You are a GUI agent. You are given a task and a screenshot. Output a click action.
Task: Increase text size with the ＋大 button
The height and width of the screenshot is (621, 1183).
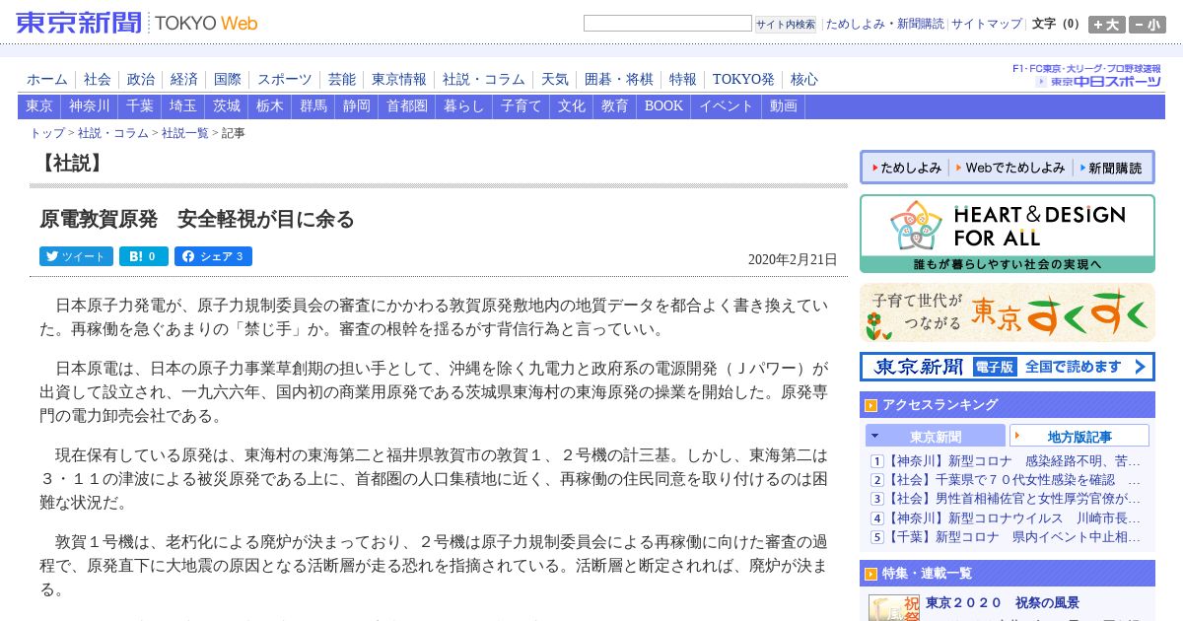click(1107, 25)
